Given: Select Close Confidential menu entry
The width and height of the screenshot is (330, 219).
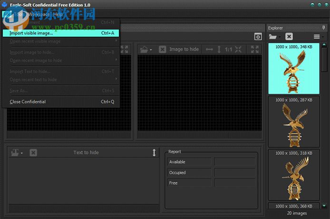Looking at the screenshot, I should tap(60, 102).
